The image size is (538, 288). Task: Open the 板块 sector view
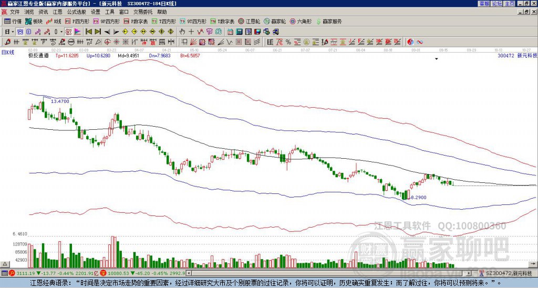(x=34, y=21)
